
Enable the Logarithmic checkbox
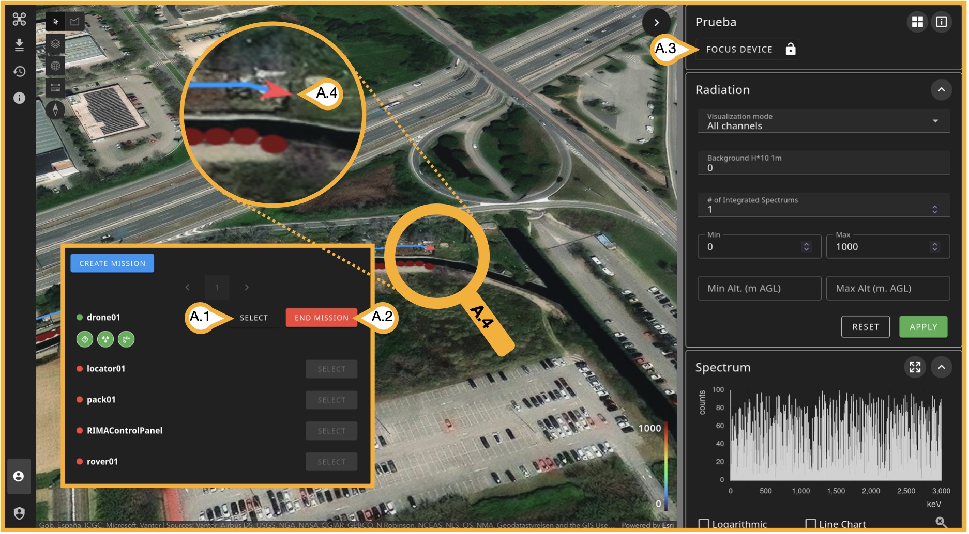[704, 524]
